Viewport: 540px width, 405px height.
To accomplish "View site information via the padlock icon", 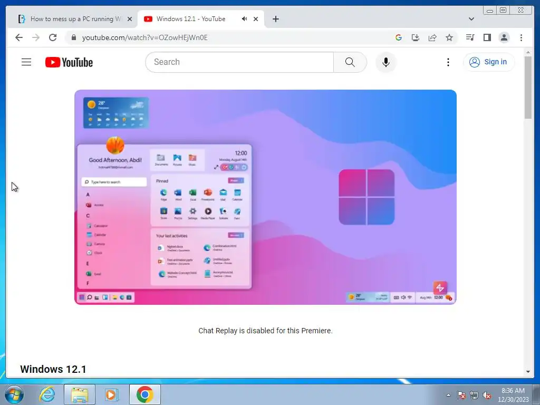I will coord(73,37).
